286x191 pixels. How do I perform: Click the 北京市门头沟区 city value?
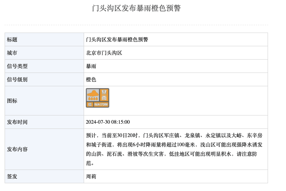104,53
